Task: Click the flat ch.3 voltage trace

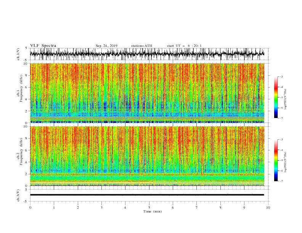Action: tap(147, 195)
